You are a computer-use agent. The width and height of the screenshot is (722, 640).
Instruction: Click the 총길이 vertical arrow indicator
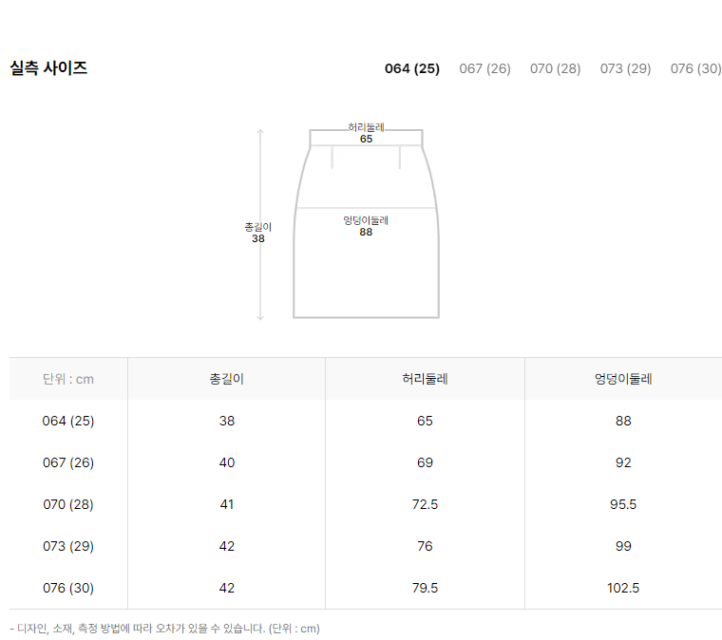point(260,224)
